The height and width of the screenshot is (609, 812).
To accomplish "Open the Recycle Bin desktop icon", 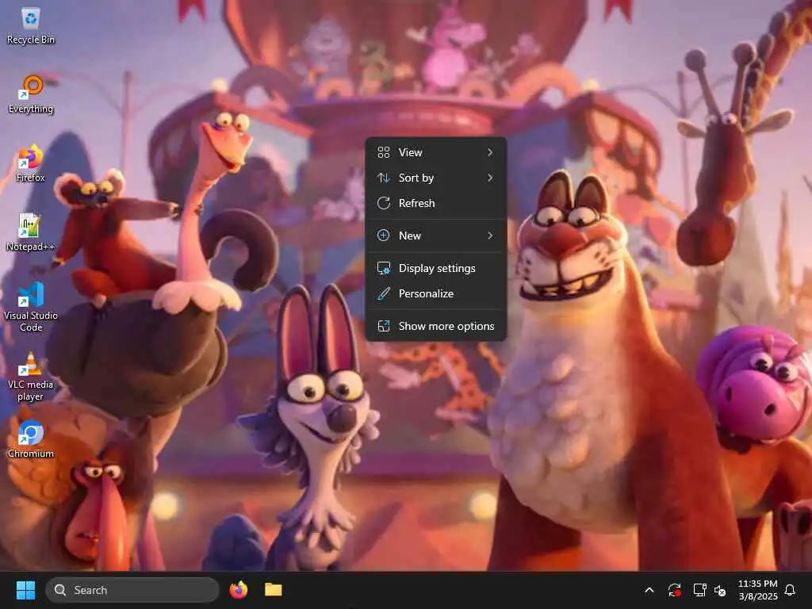I will (31, 26).
